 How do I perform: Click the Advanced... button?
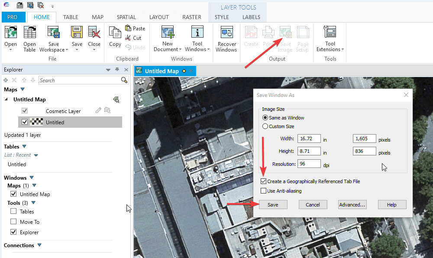click(352, 205)
